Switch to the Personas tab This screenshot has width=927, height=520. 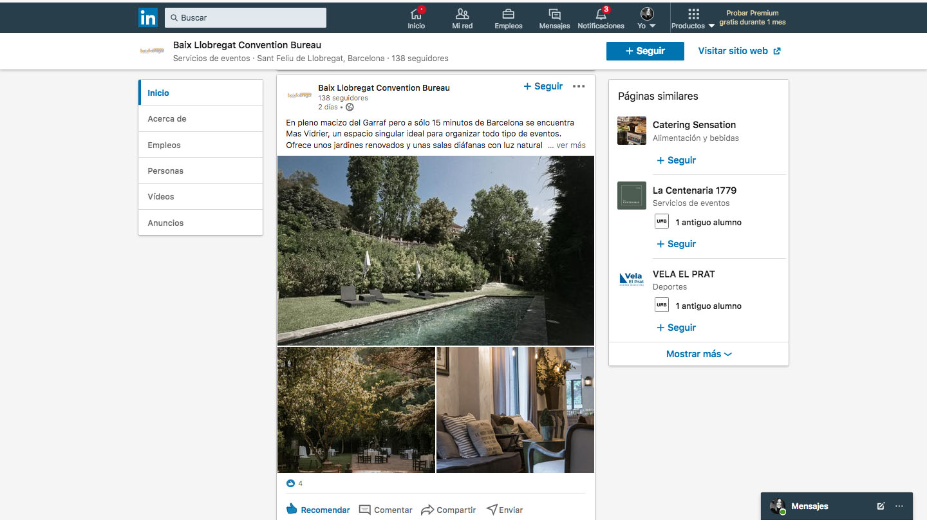click(x=165, y=171)
